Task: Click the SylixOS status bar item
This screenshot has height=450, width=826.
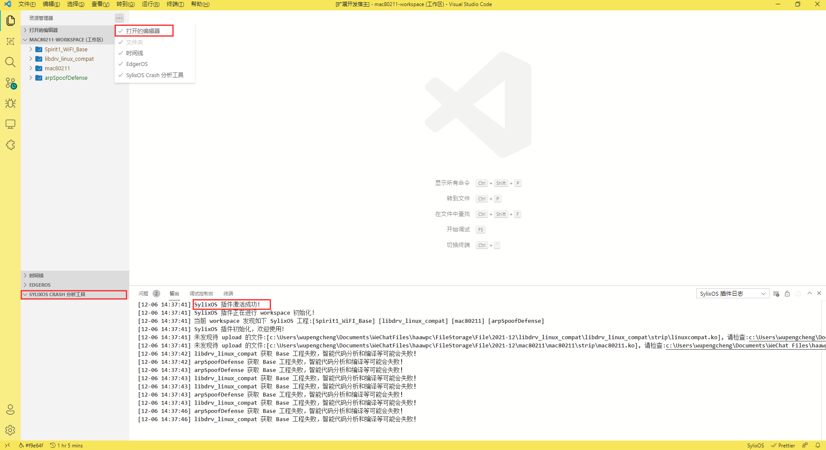Action: [755, 445]
